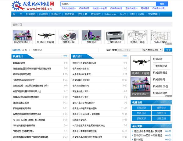Screen dimensions: 183x141
Task: Open the 图纸下载 navigation menu
Action: pyautogui.click(x=83, y=14)
